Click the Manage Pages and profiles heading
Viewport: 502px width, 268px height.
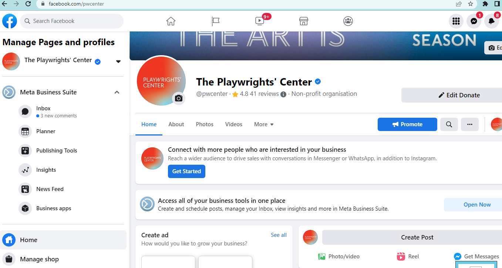58,42
